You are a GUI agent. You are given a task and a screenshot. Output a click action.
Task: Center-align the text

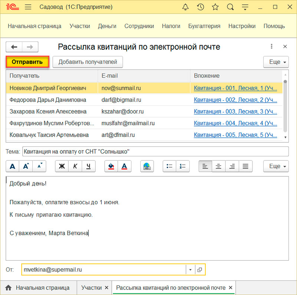coord(219,166)
